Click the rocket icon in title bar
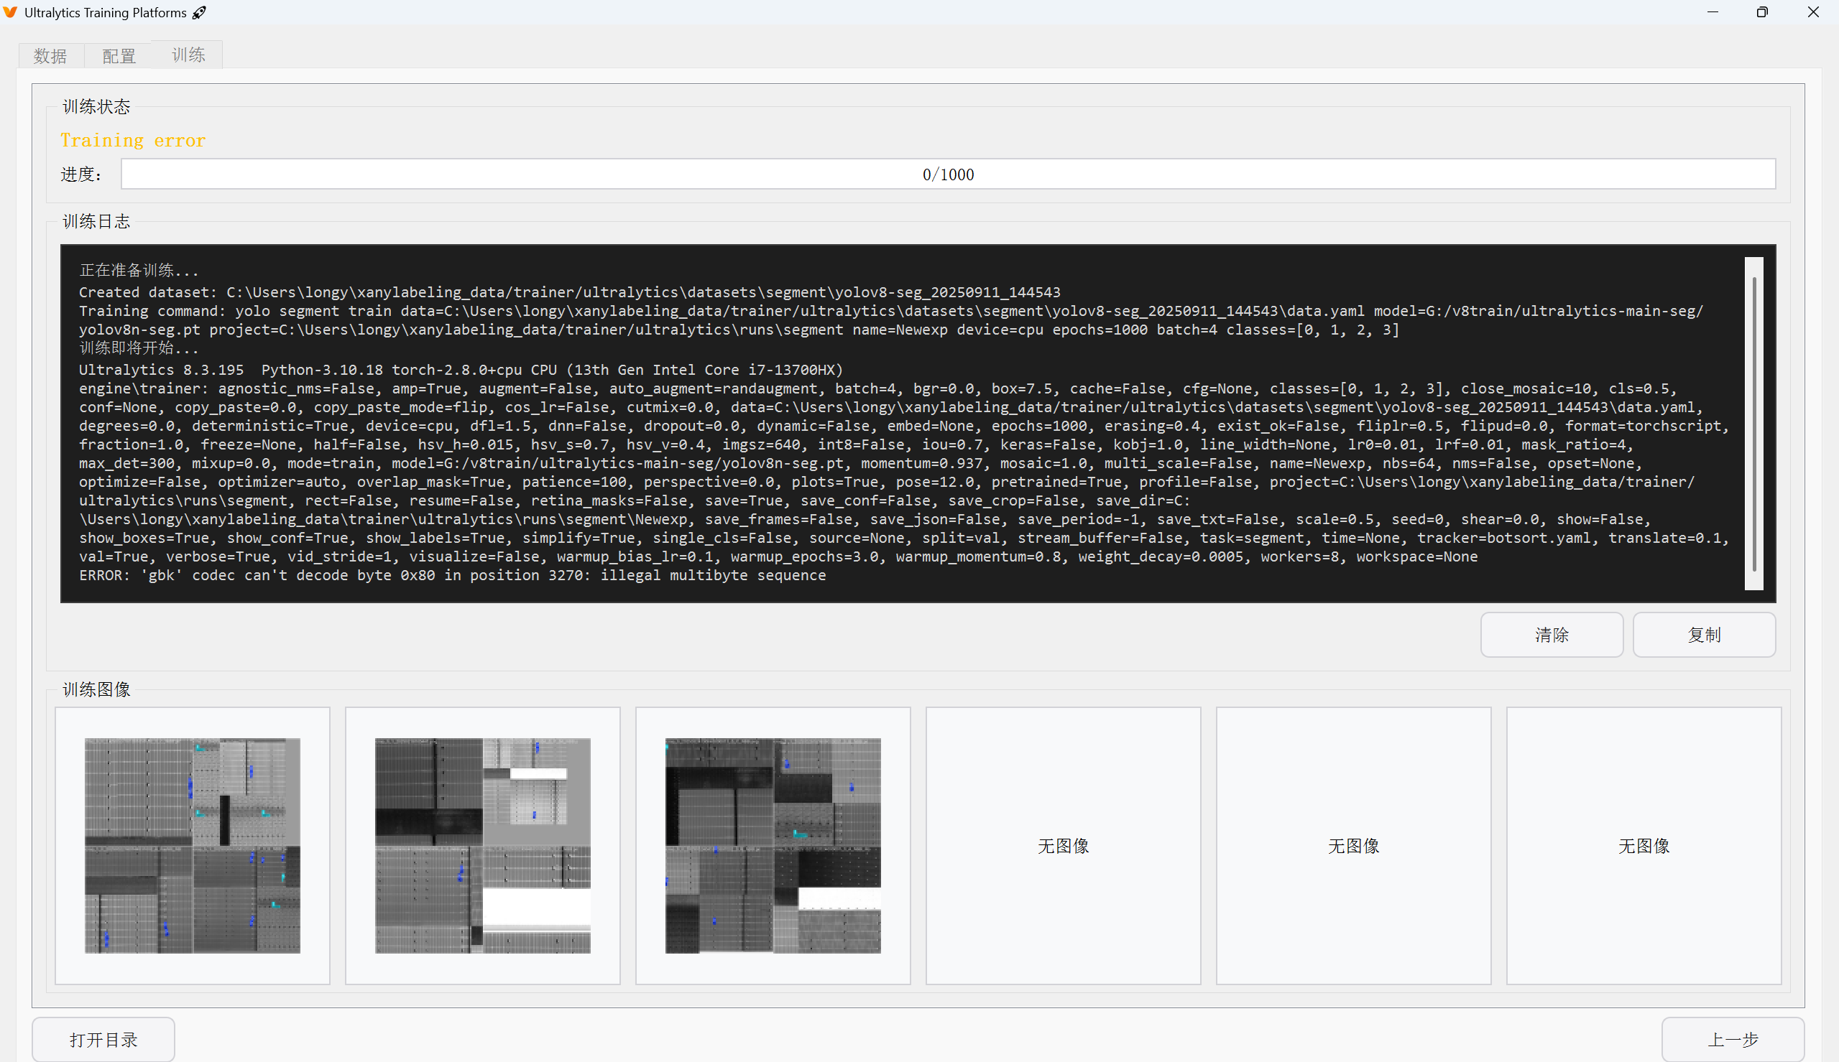The image size is (1839, 1062). pyautogui.click(x=199, y=12)
